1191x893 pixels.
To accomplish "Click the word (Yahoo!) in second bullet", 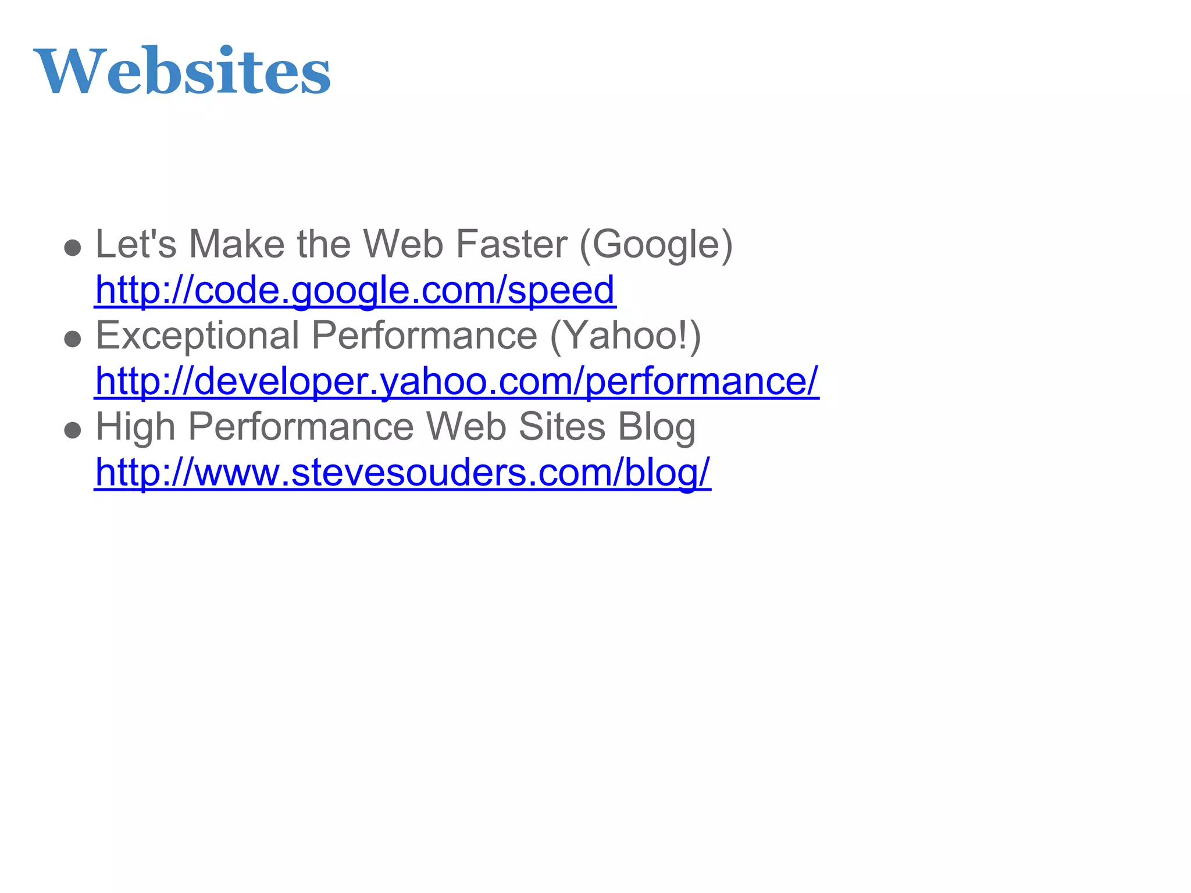I will 625,336.
